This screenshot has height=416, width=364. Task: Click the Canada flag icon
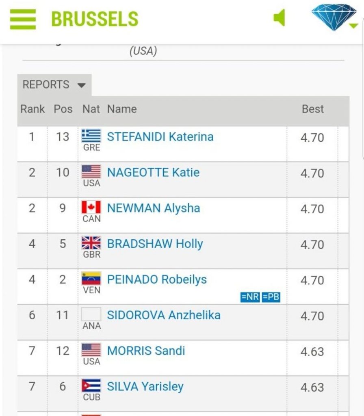(91, 207)
